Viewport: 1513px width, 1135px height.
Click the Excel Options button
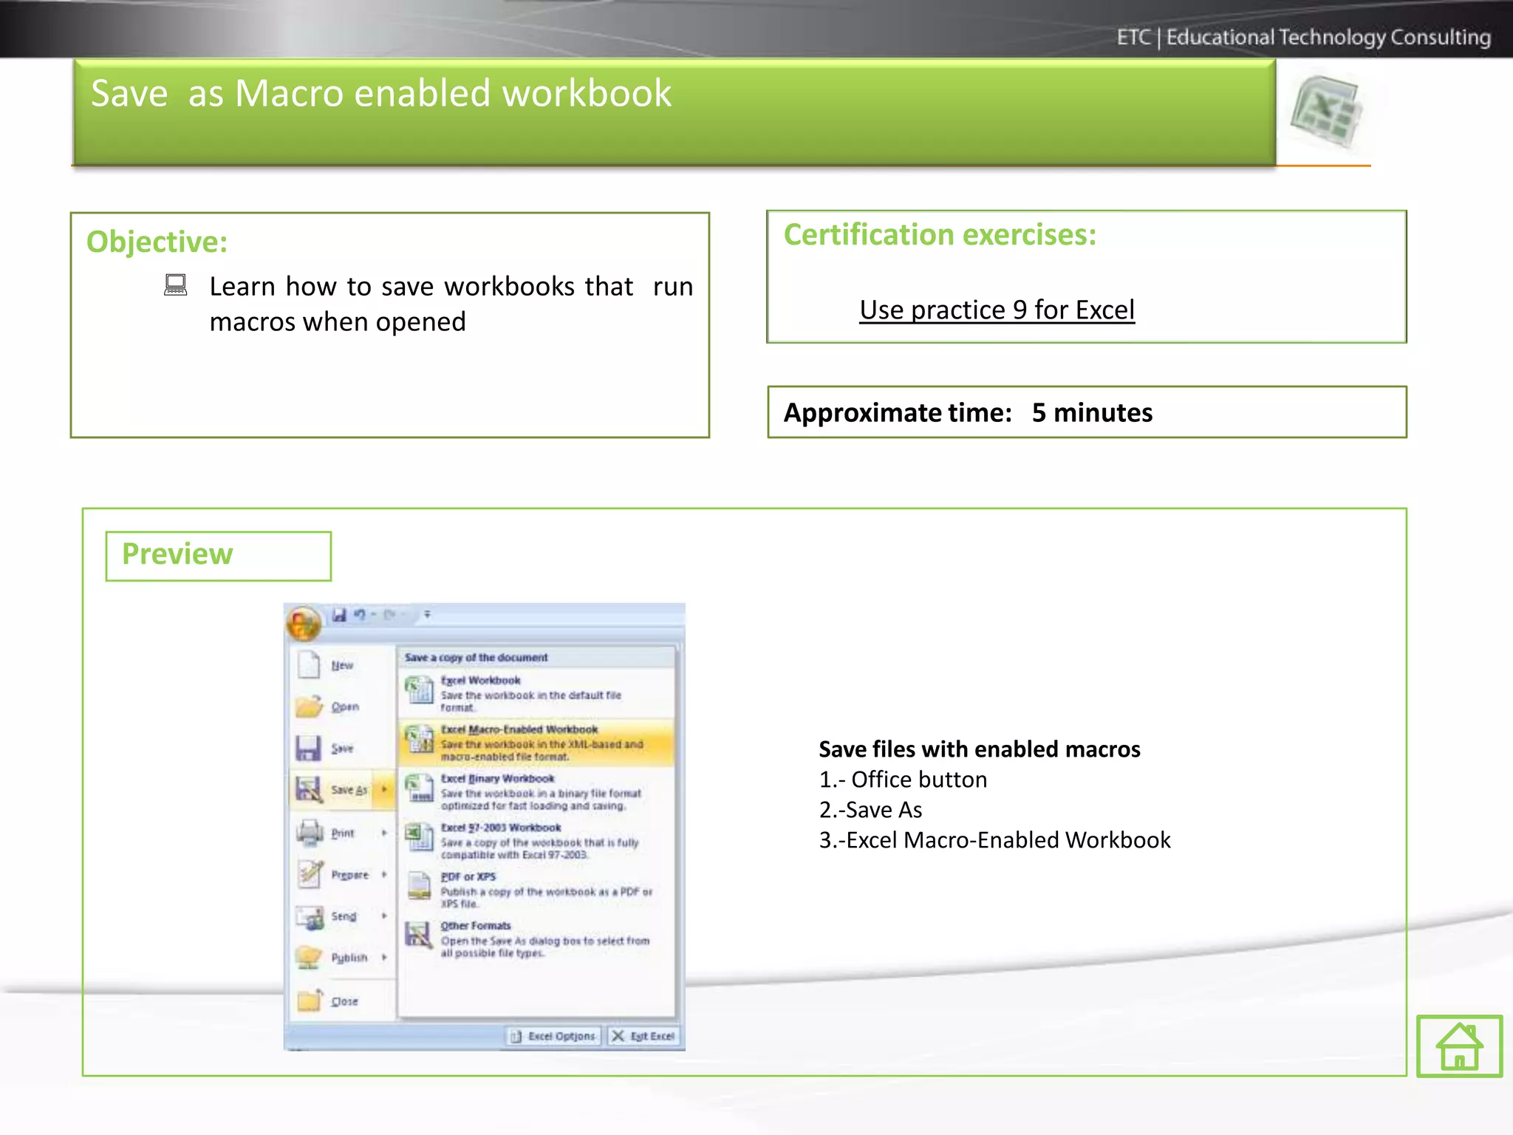pos(553,1036)
